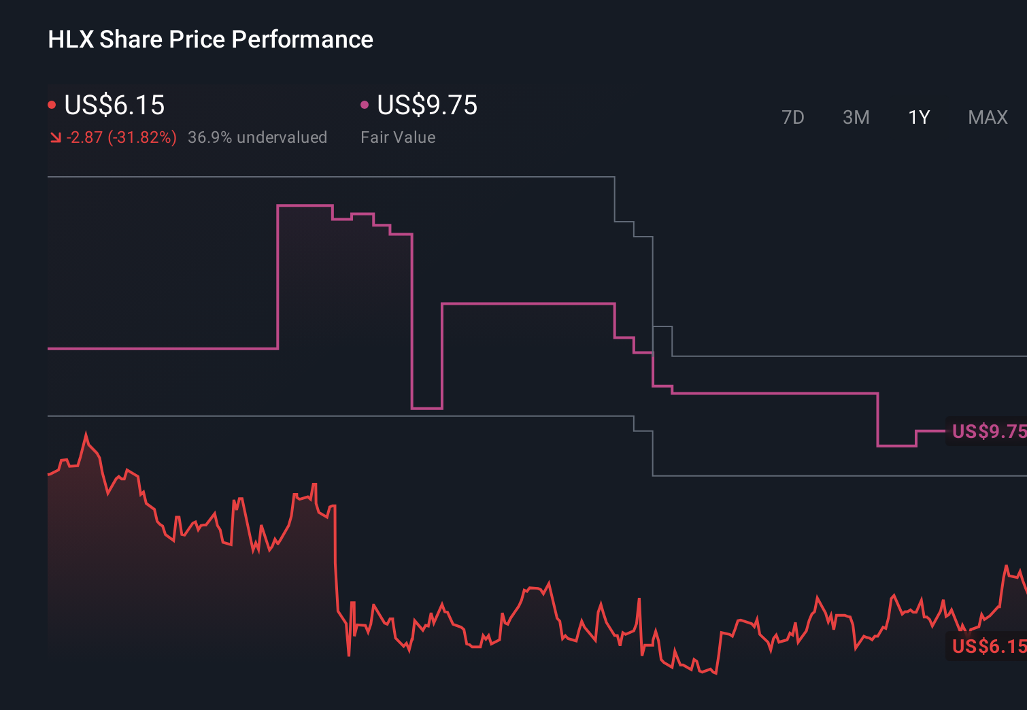Click the Fair Value dip around mid-chart
The height and width of the screenshot is (710, 1027).
coord(427,409)
